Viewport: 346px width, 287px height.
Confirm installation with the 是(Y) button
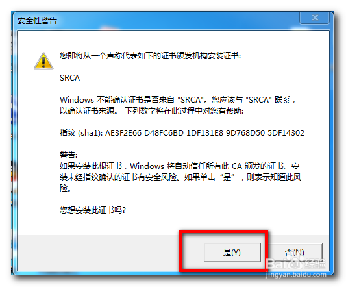coord(232,253)
